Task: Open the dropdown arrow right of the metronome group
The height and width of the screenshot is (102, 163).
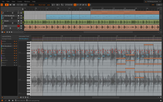Action: point(59,5)
